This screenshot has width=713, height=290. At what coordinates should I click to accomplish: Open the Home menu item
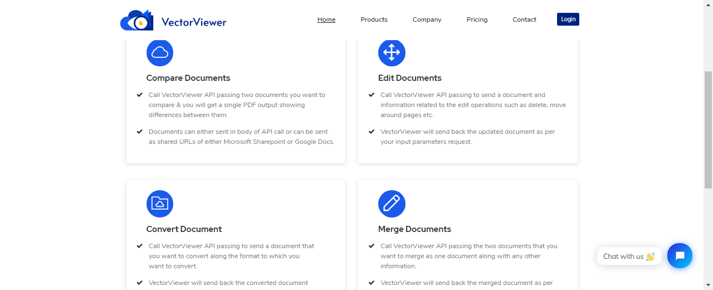[x=326, y=20]
